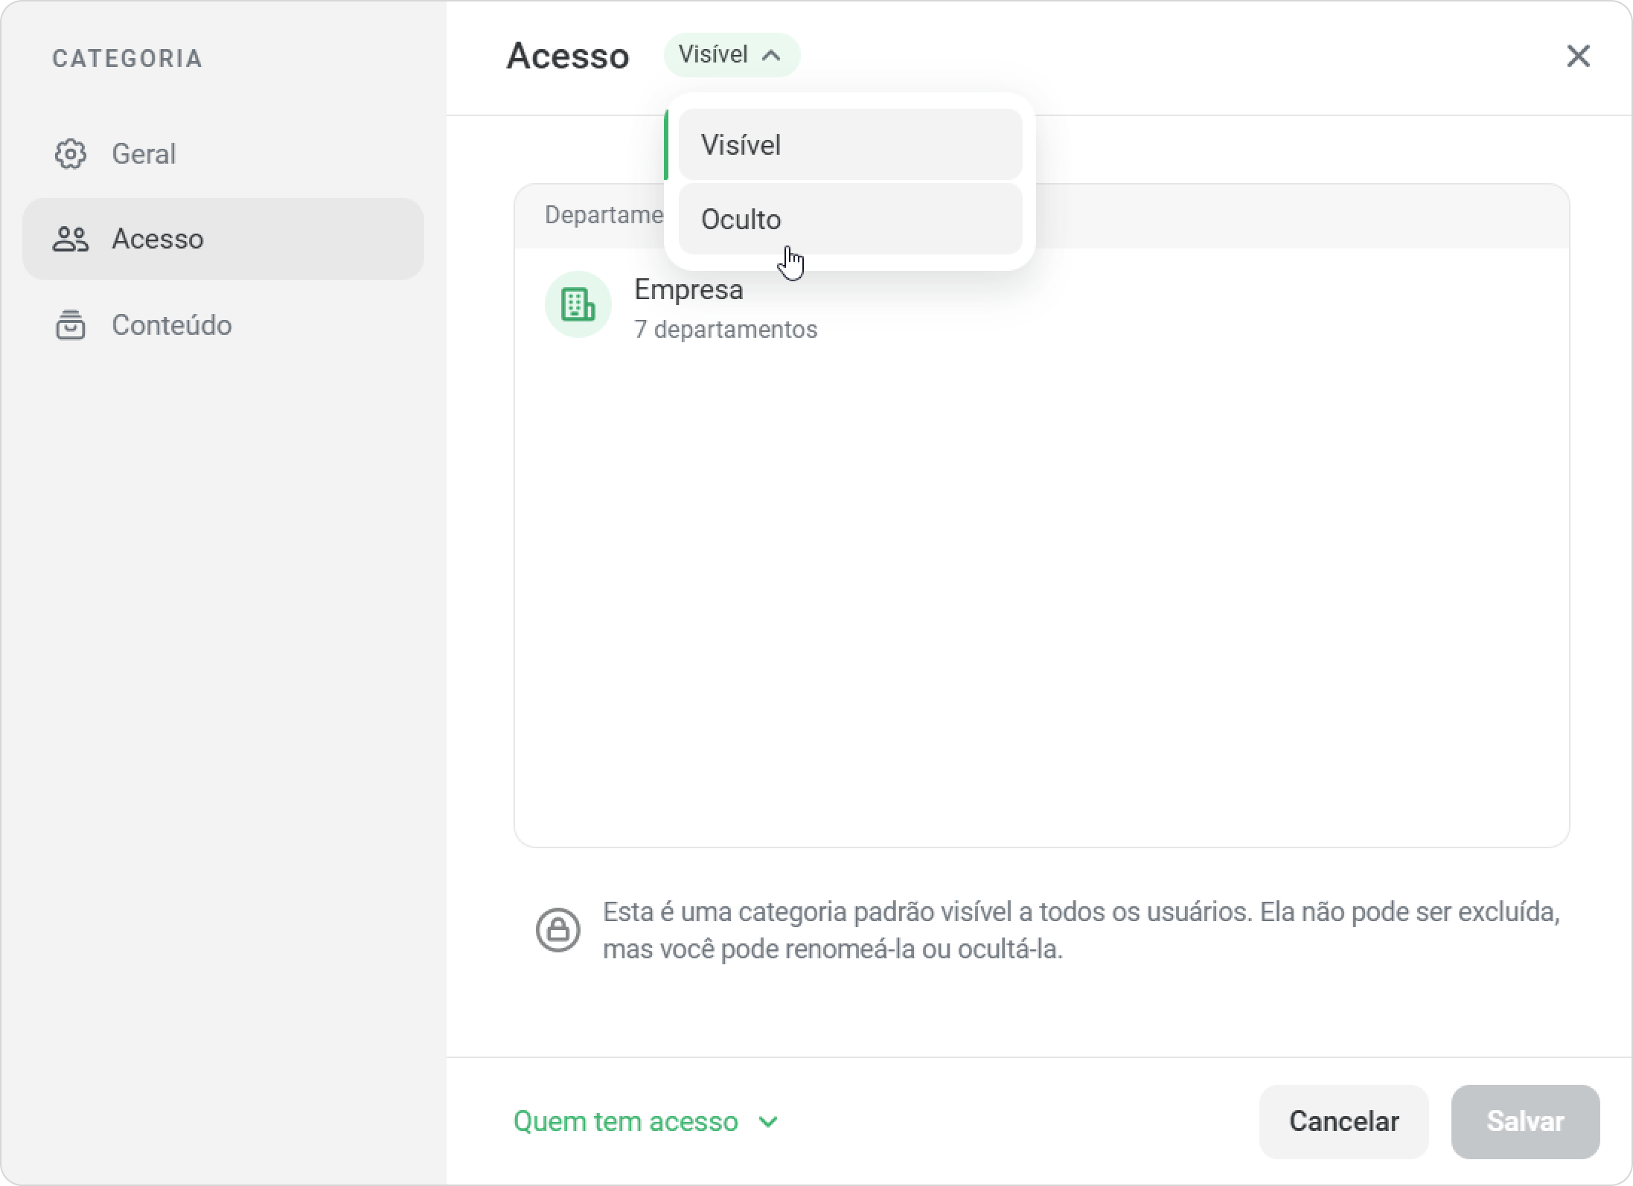Click the chevron next to Quem tem acesso
1633x1186 pixels.
pos(768,1122)
